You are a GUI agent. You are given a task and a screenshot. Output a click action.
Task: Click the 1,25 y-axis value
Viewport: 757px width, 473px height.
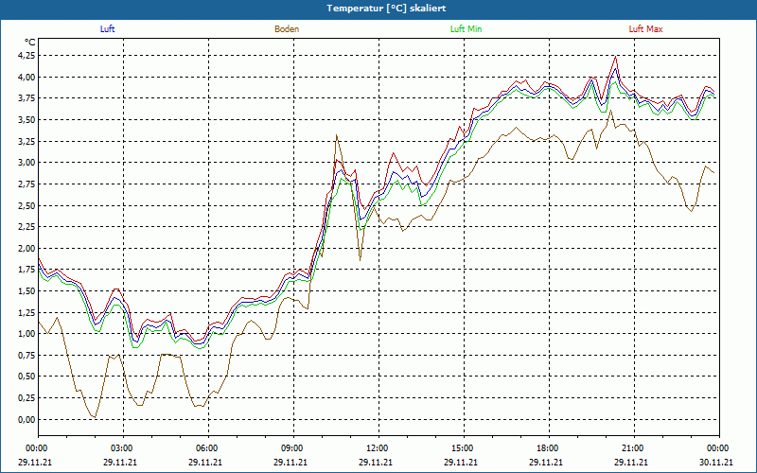pos(26,312)
